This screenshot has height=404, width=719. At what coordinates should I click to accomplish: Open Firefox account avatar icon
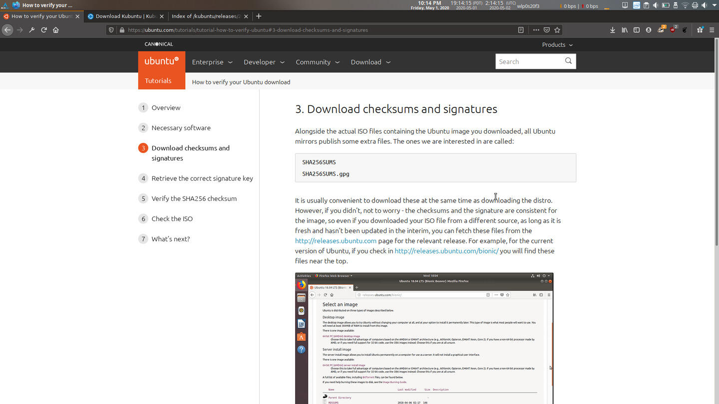(649, 30)
